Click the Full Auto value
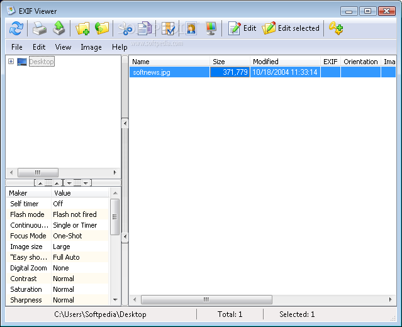 (x=66, y=257)
